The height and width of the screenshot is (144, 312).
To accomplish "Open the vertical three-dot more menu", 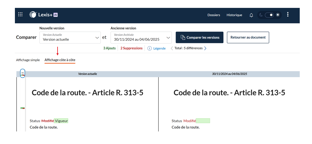I will (288, 15).
